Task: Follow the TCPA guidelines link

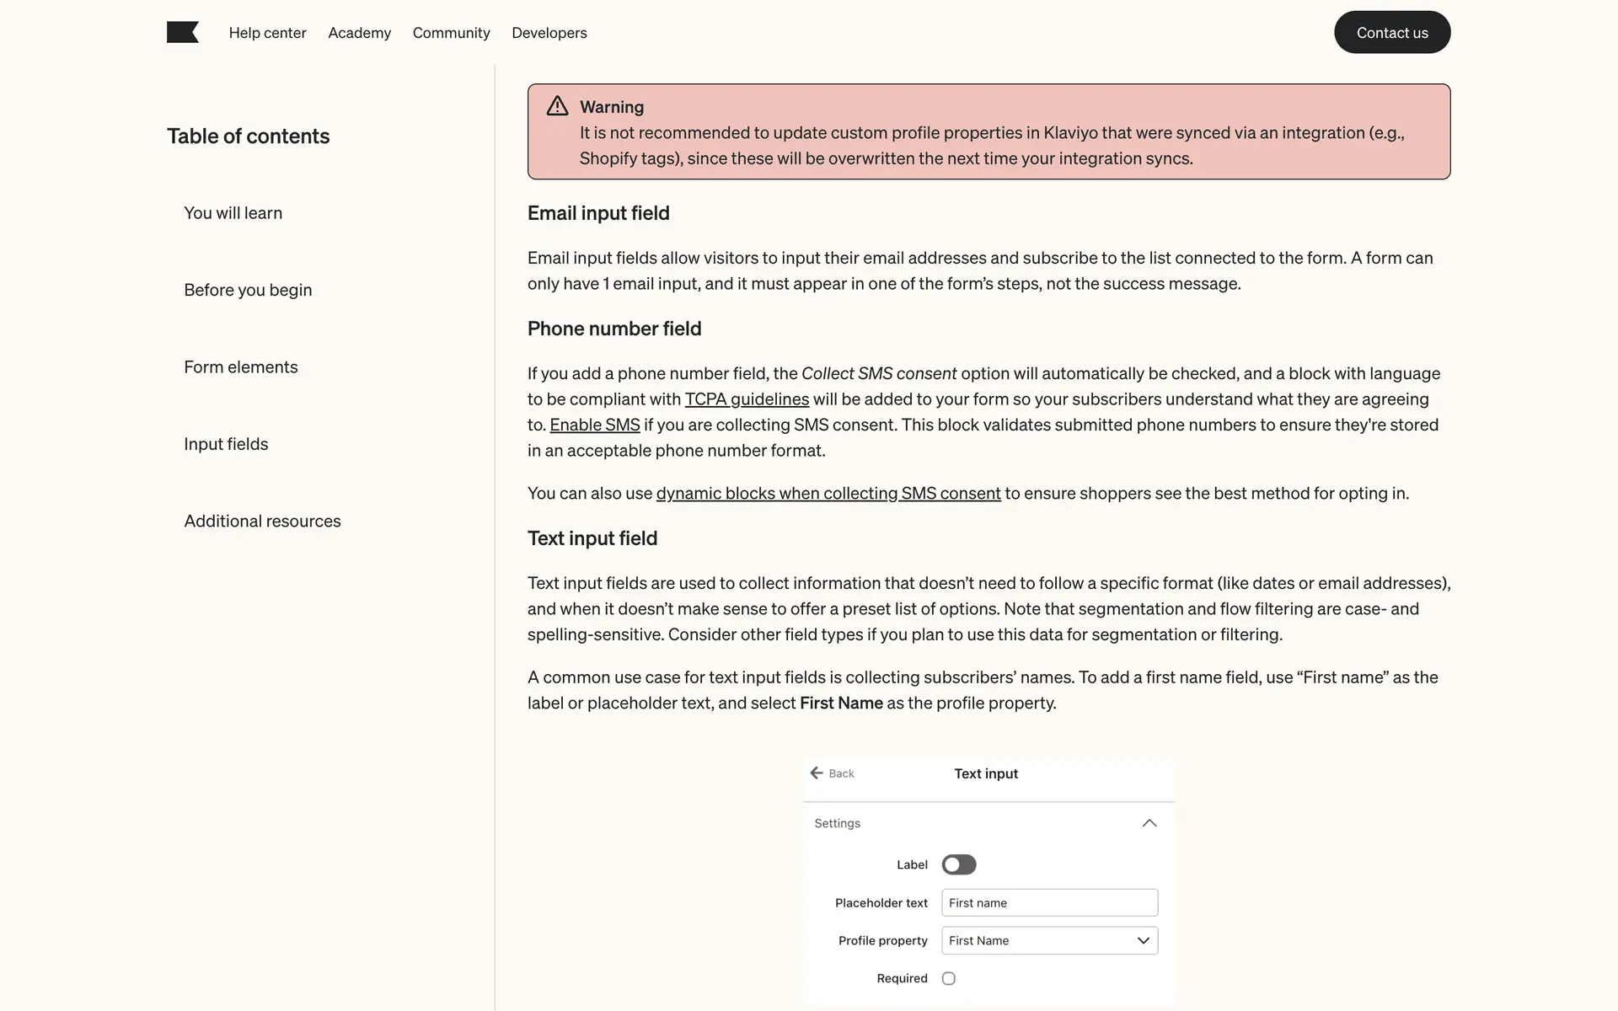Action: point(747,399)
